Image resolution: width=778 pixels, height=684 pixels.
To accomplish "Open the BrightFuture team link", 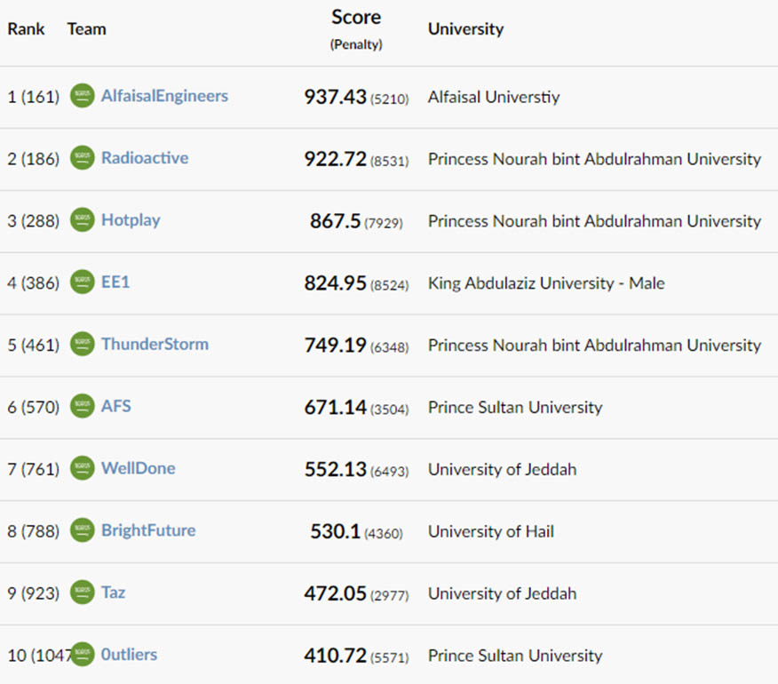I will pos(148,530).
